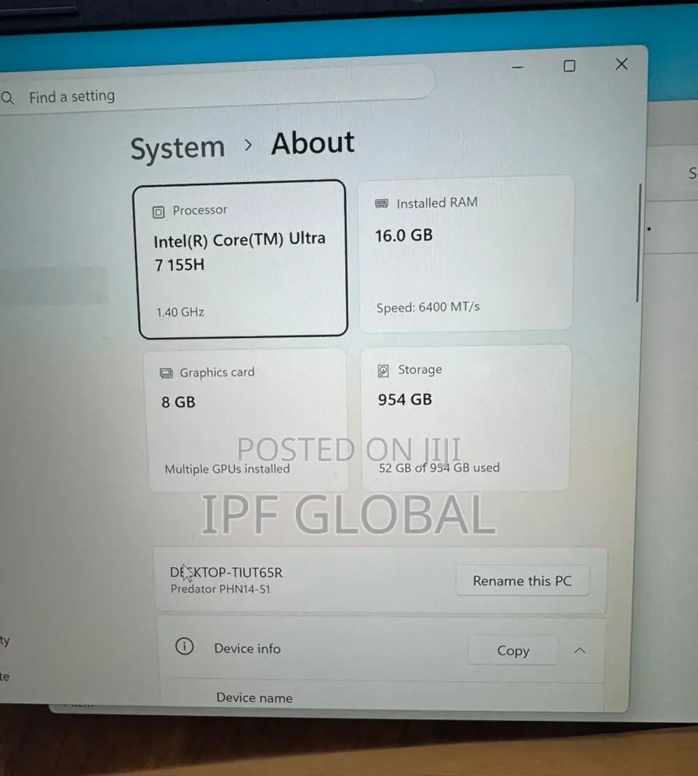Viewport: 698px width, 776px height.
Task: Click the Processor chip icon
Action: [x=159, y=213]
